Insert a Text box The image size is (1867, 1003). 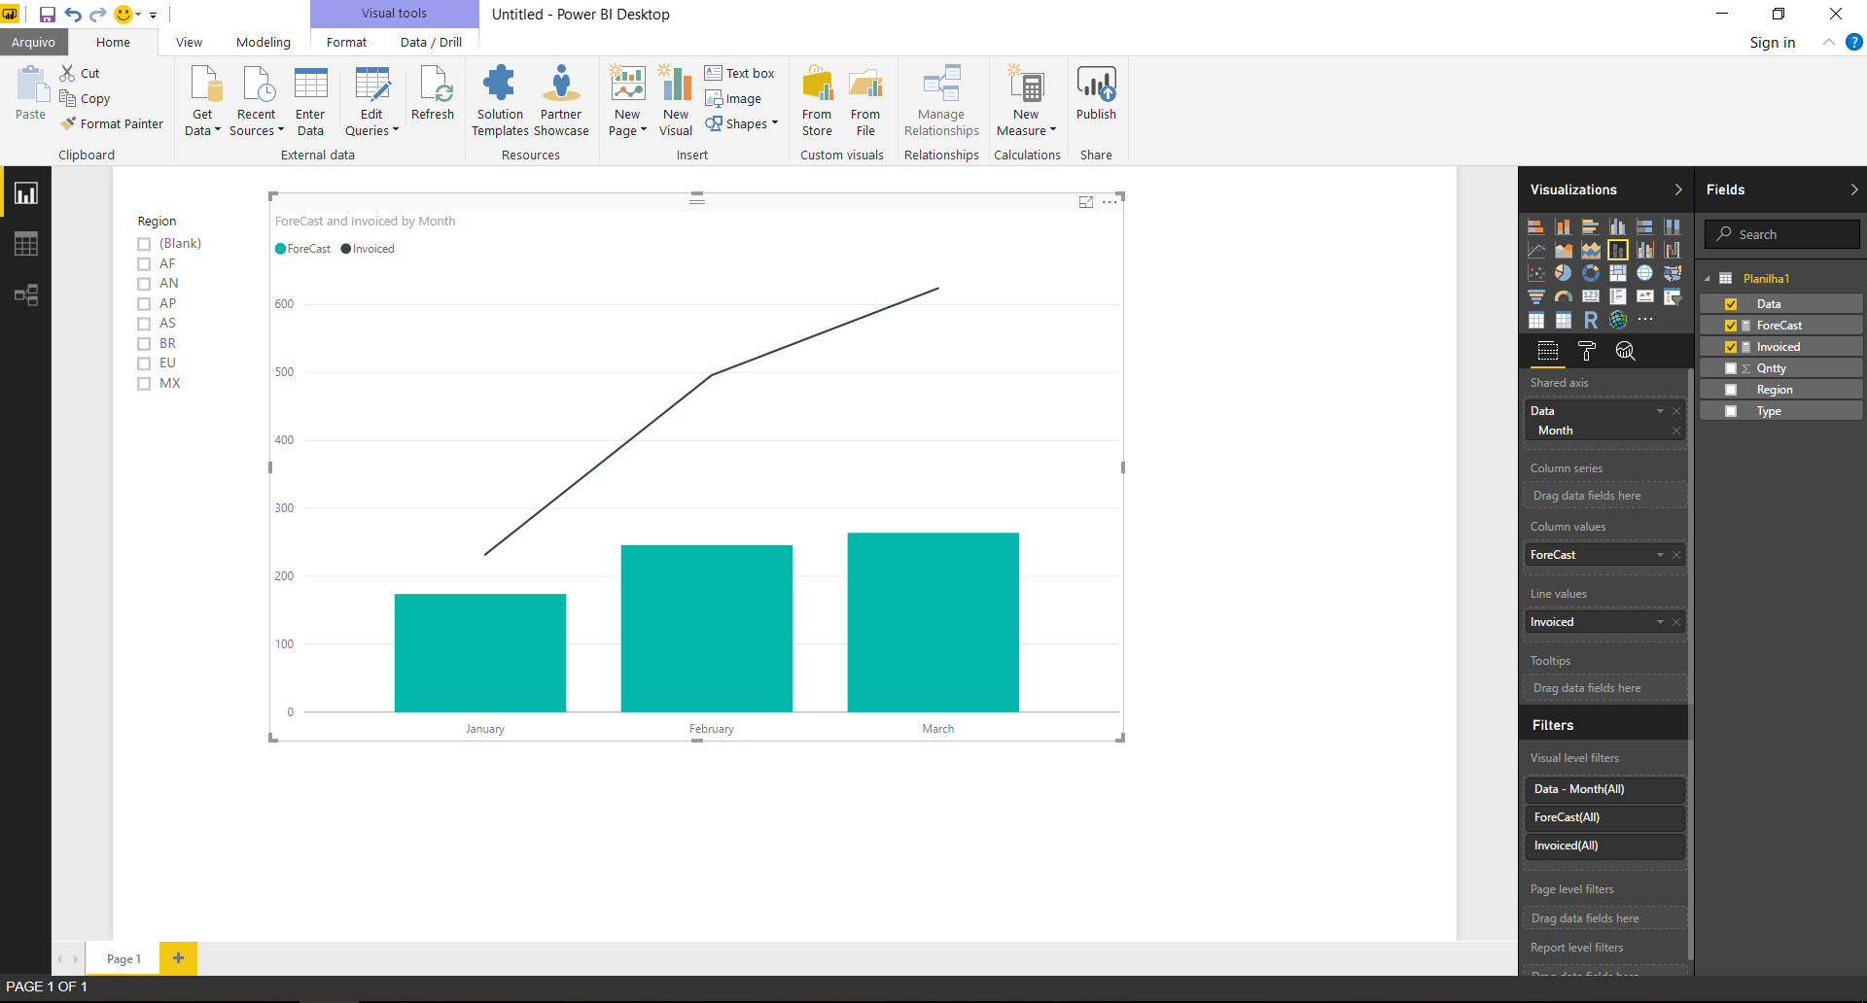click(740, 73)
